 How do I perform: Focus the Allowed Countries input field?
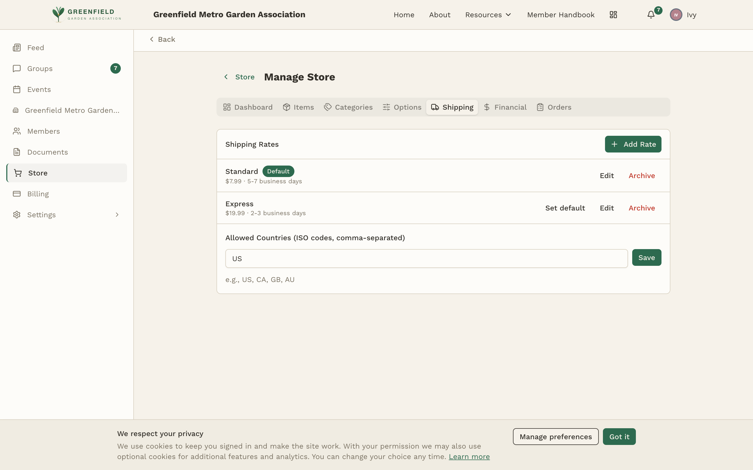pos(426,258)
